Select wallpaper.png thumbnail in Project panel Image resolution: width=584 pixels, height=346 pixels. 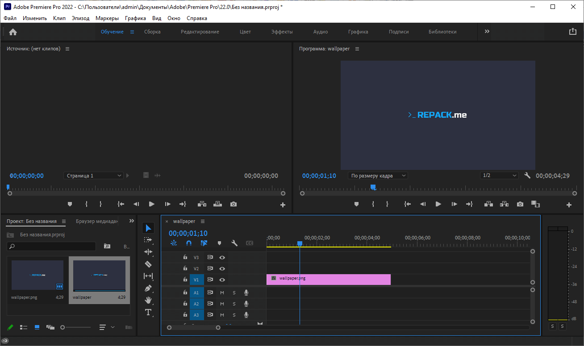point(38,275)
